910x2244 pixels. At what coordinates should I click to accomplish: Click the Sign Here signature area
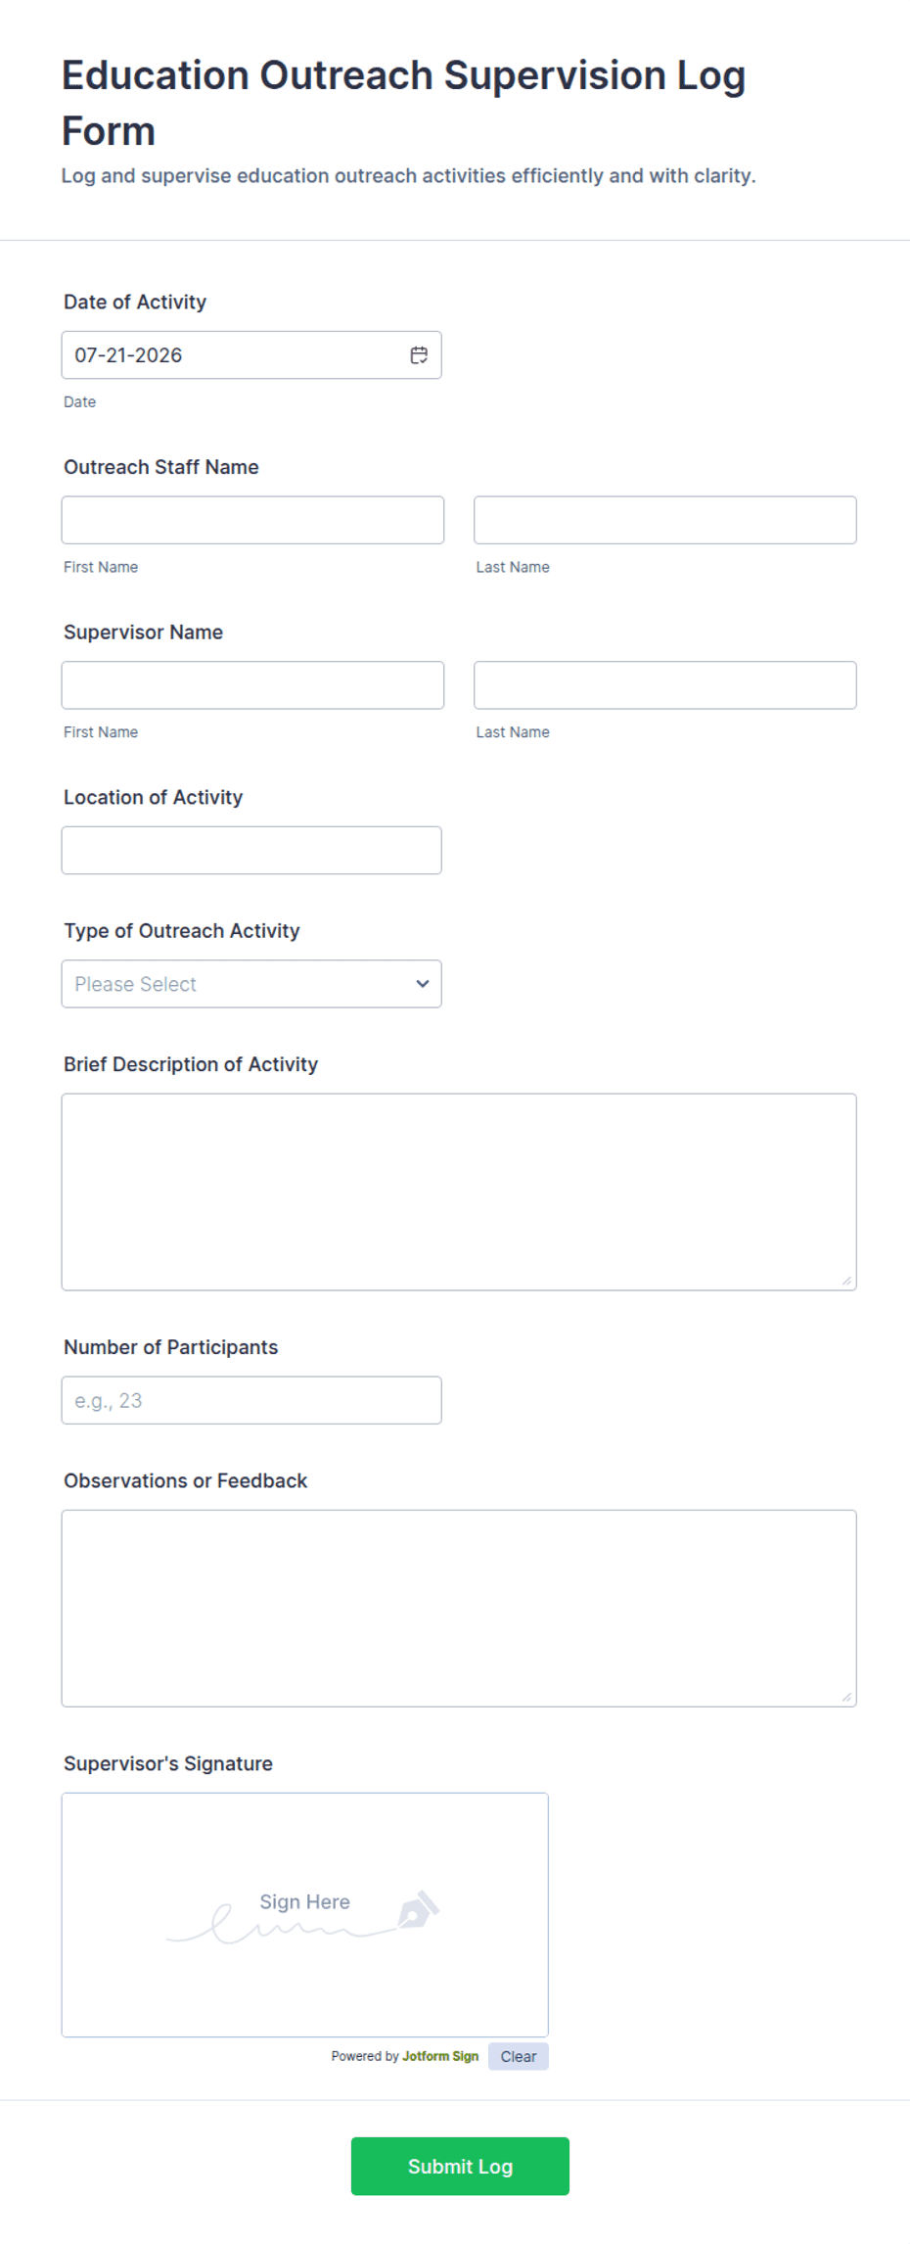click(304, 1915)
